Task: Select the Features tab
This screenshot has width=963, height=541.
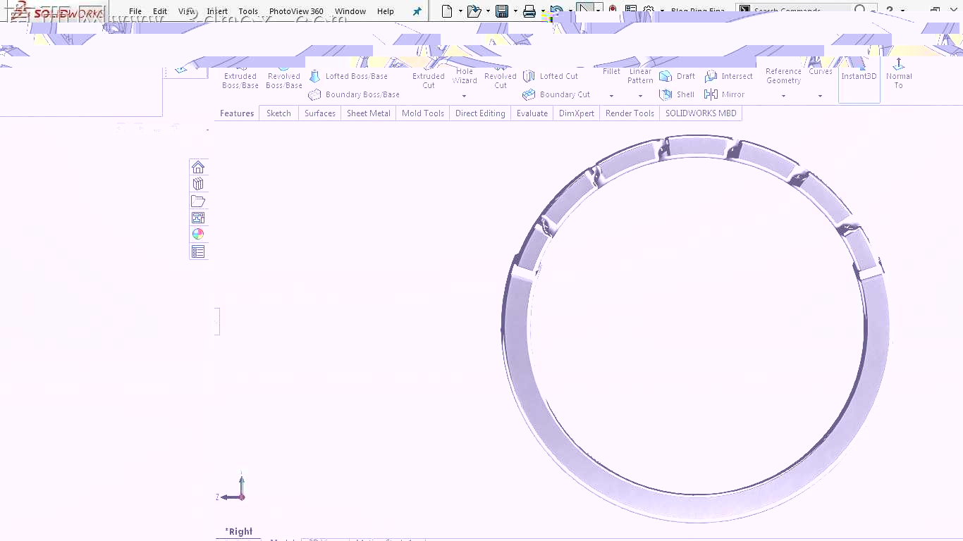Action: pos(237,113)
